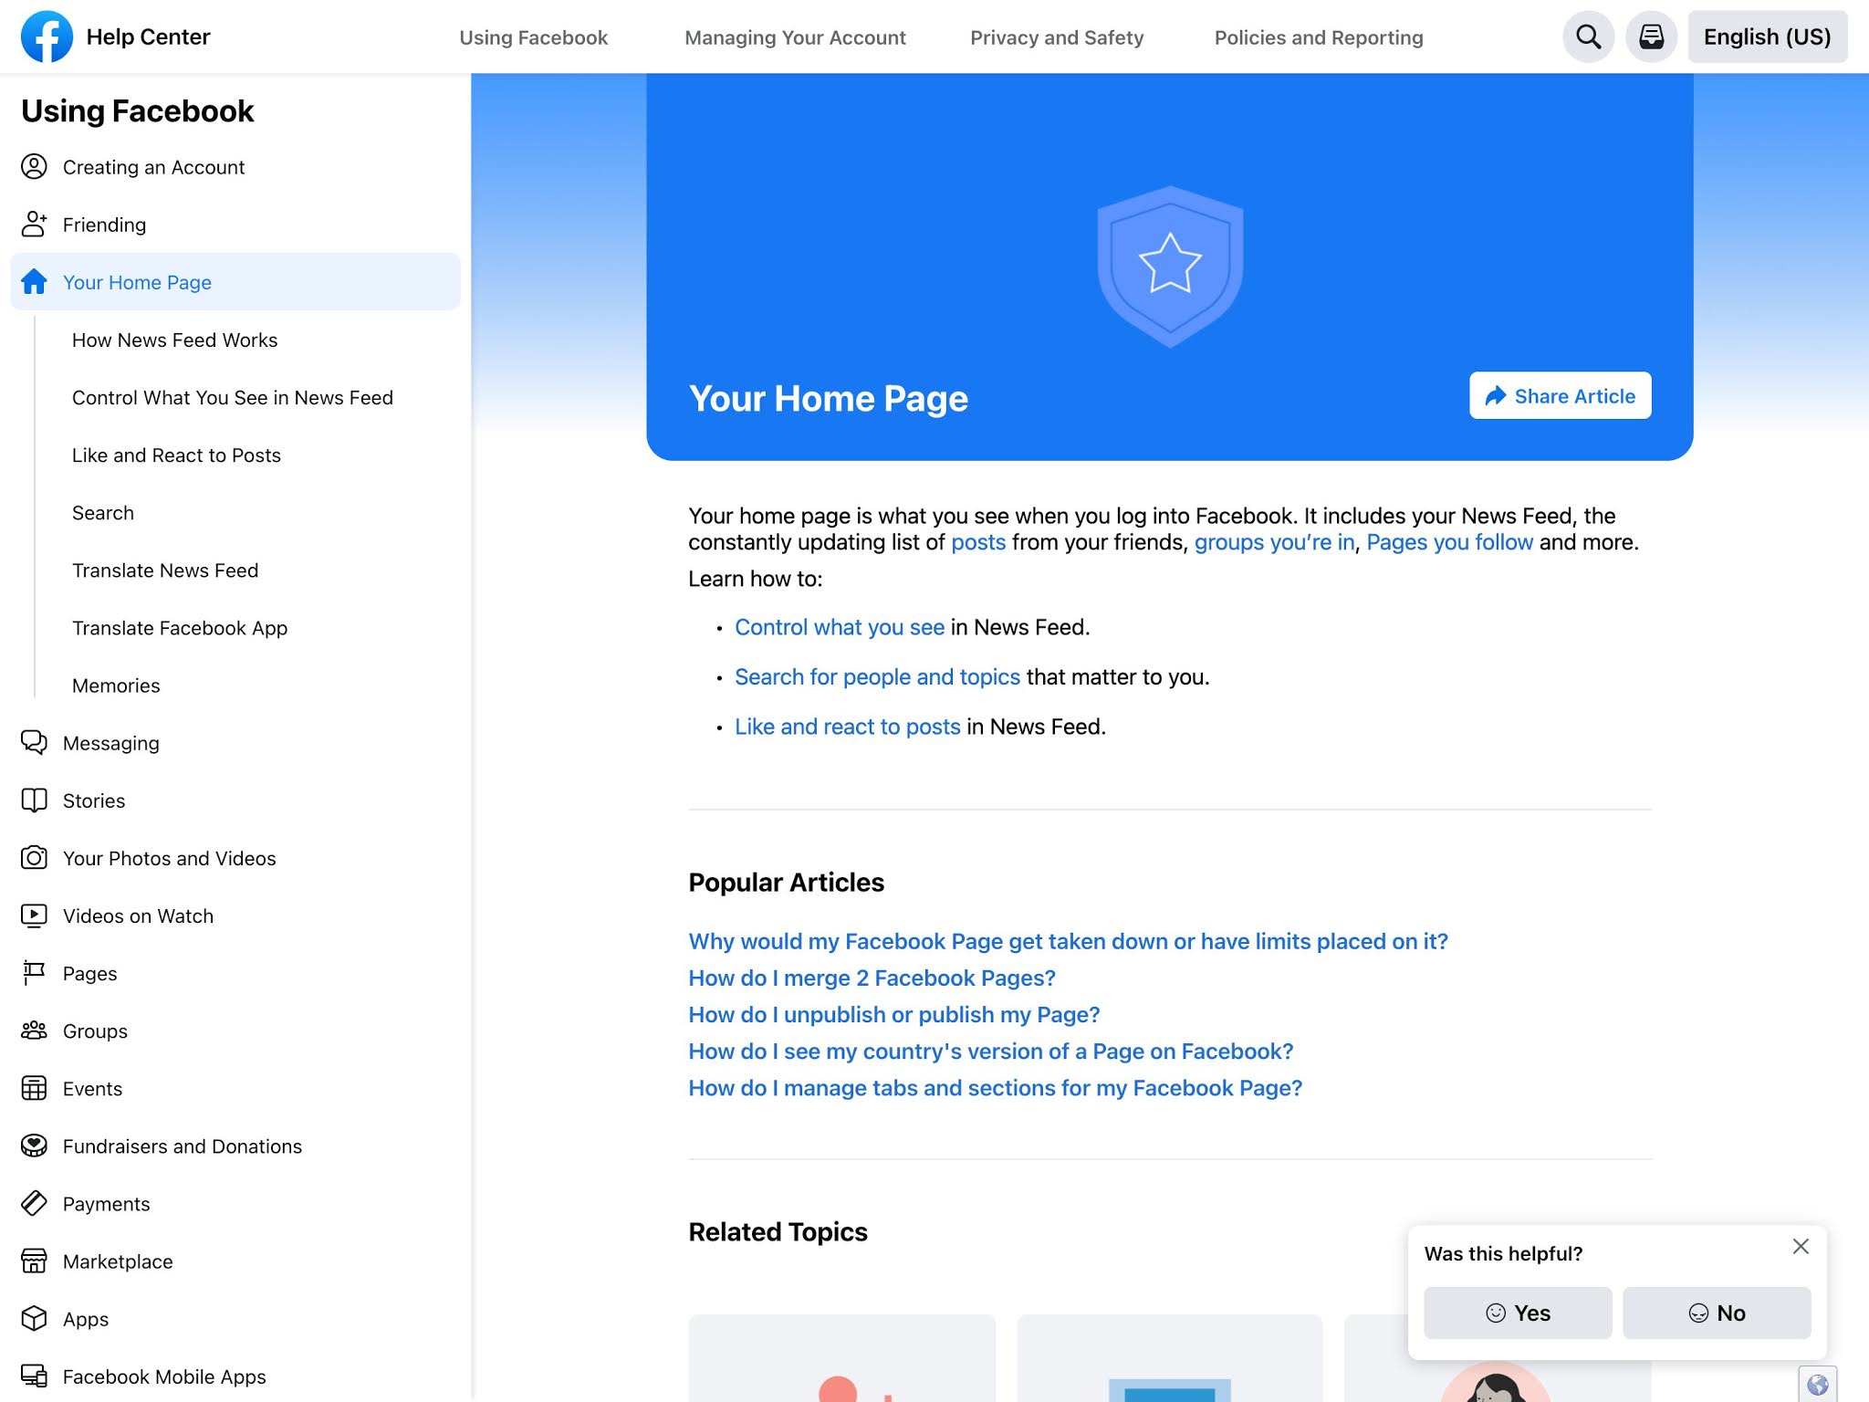Select the Groups people icon
The height and width of the screenshot is (1402, 1869).
tap(34, 1031)
